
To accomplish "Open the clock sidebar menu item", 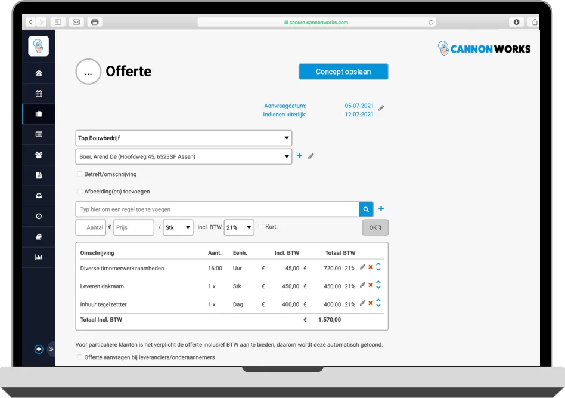I will [39, 216].
